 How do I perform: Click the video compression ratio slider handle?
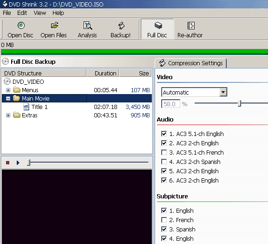click(x=240, y=103)
